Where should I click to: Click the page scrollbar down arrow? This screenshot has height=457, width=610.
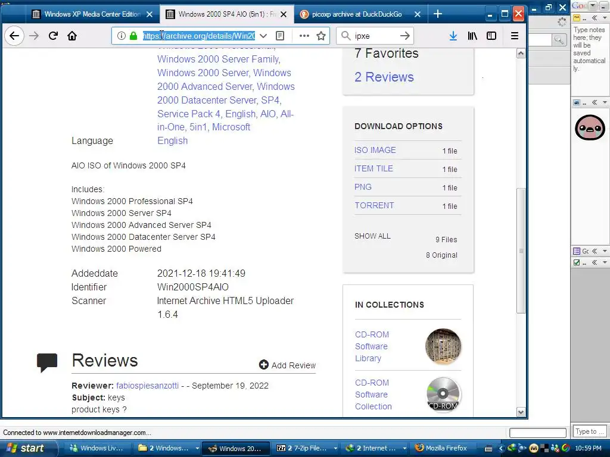521,412
